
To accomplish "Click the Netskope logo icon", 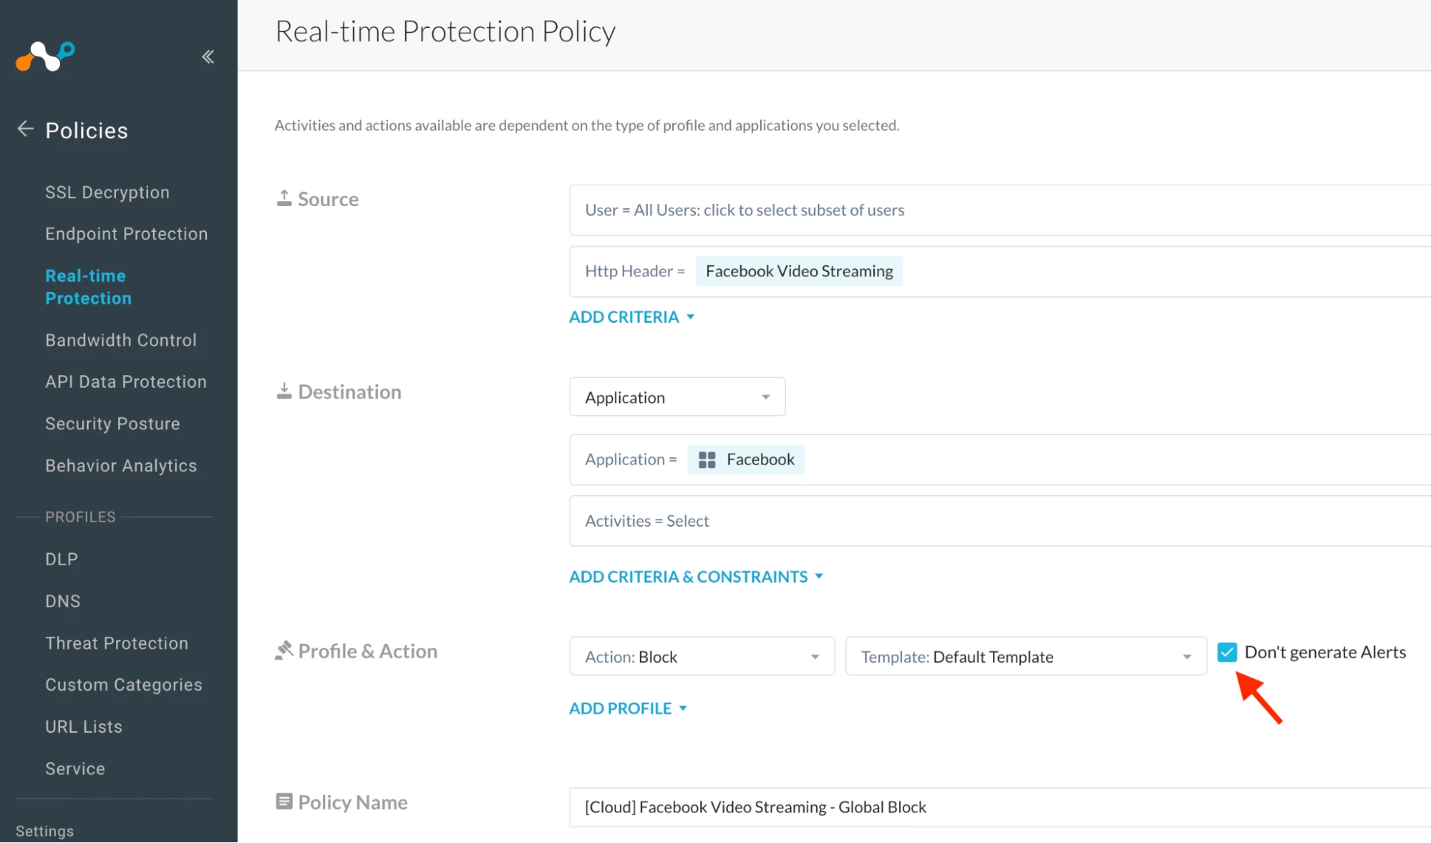I will pos(45,56).
